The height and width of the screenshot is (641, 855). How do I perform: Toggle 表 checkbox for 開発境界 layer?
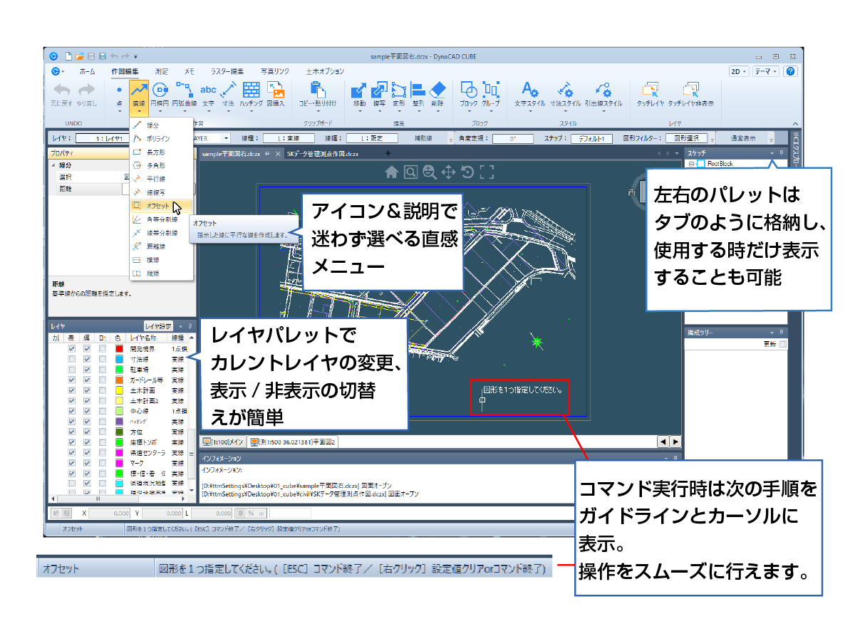[x=71, y=349]
